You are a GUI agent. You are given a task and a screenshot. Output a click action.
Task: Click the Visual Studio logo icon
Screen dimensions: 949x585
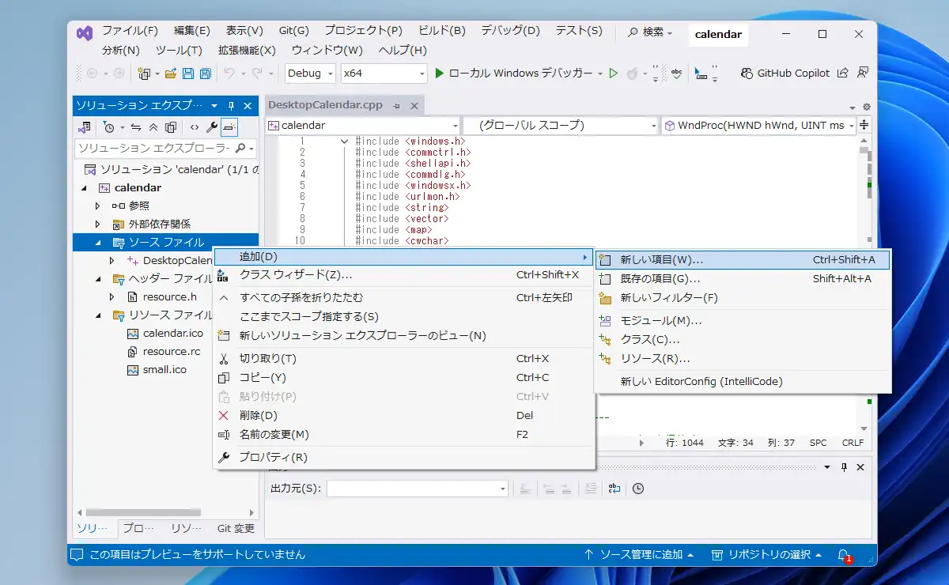(85, 33)
